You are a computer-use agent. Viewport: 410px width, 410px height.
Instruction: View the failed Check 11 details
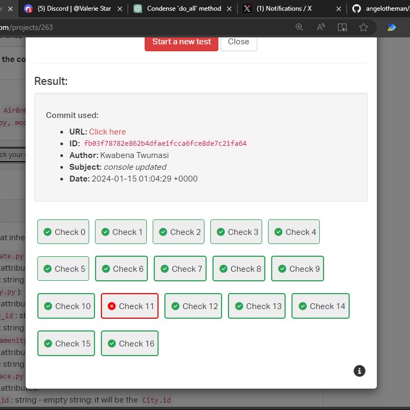click(130, 306)
